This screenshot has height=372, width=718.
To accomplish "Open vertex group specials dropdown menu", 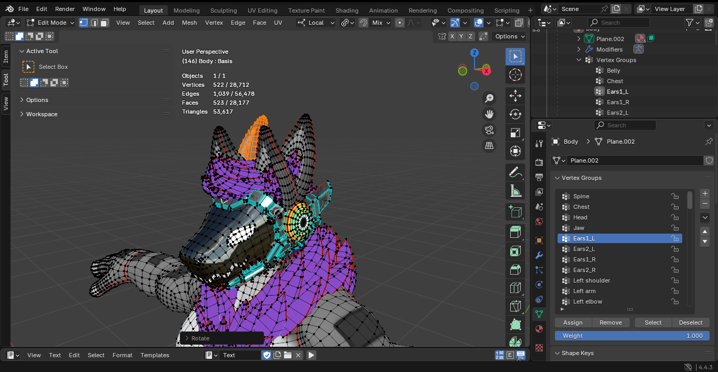I will tap(705, 217).
